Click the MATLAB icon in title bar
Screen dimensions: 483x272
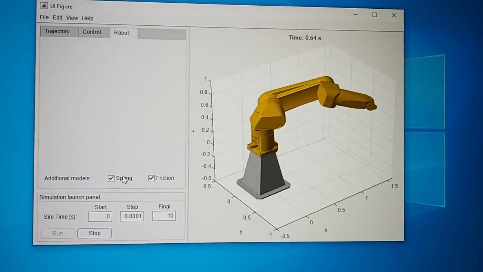click(x=44, y=6)
